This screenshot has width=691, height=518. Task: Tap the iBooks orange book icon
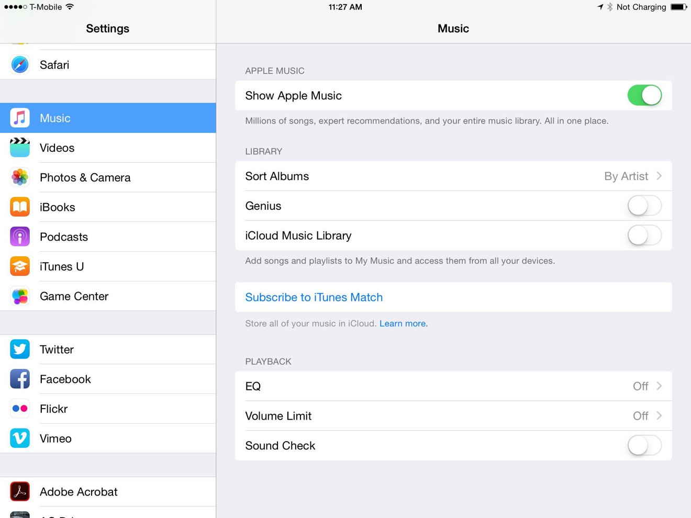click(x=20, y=207)
